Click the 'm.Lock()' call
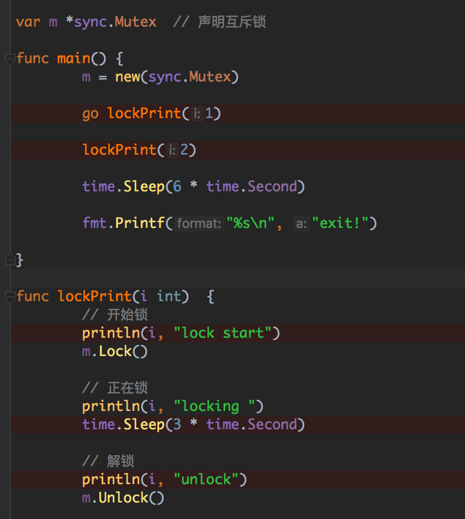 pyautogui.click(x=115, y=351)
